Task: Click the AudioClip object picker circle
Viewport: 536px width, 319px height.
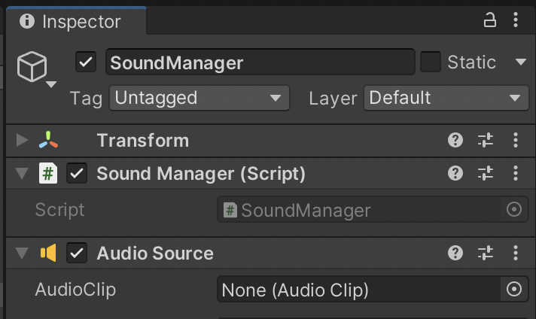Action: (513, 289)
